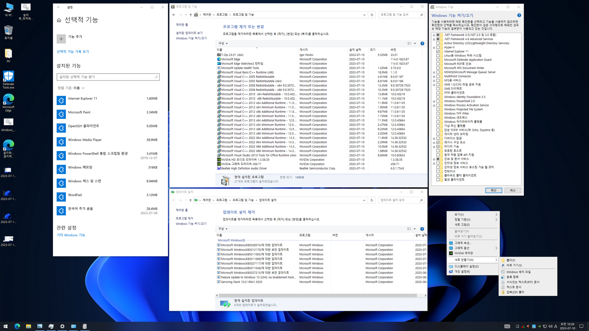The image size is (589, 331).
Task: Click the up-arrow in 프로그램 및 기능 navigation
Action: click(190, 15)
